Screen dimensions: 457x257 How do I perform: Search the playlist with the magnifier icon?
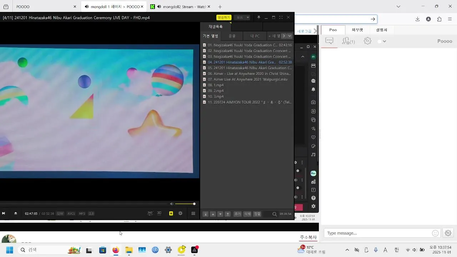coord(275,214)
